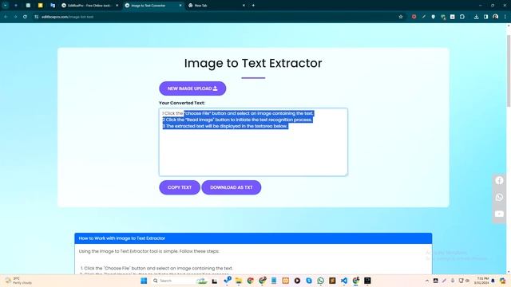Bookmark this page with the star icon
The image size is (511, 287).
pos(401,17)
